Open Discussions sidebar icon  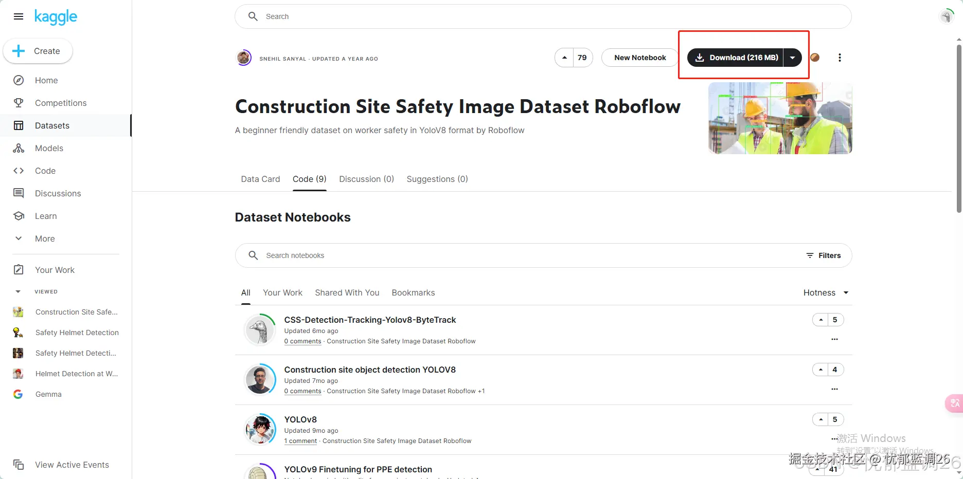(19, 193)
